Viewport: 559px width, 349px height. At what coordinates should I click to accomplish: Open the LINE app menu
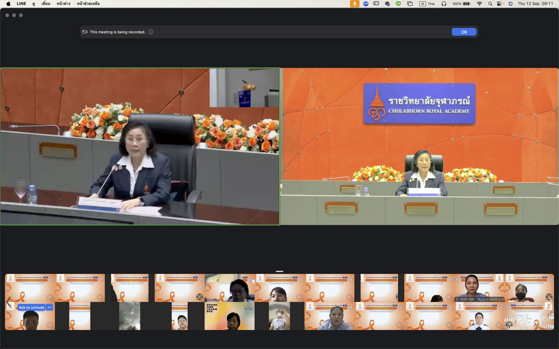point(21,4)
